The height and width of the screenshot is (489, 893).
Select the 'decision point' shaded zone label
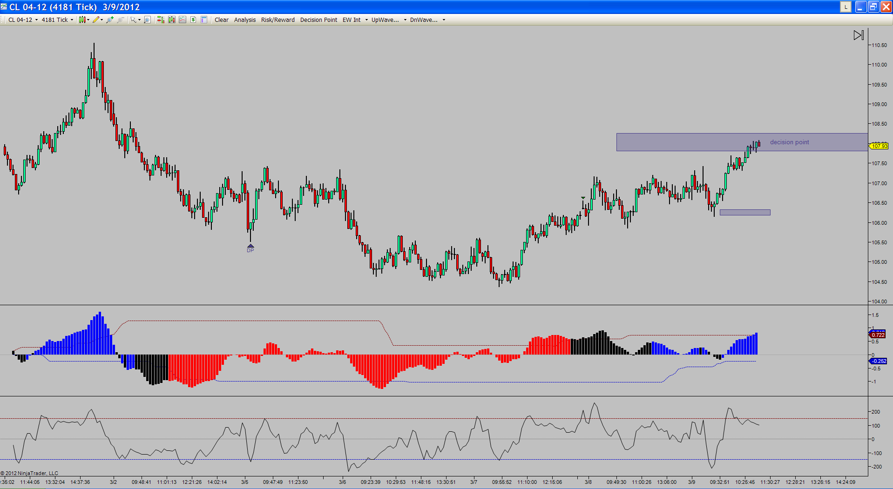point(789,142)
